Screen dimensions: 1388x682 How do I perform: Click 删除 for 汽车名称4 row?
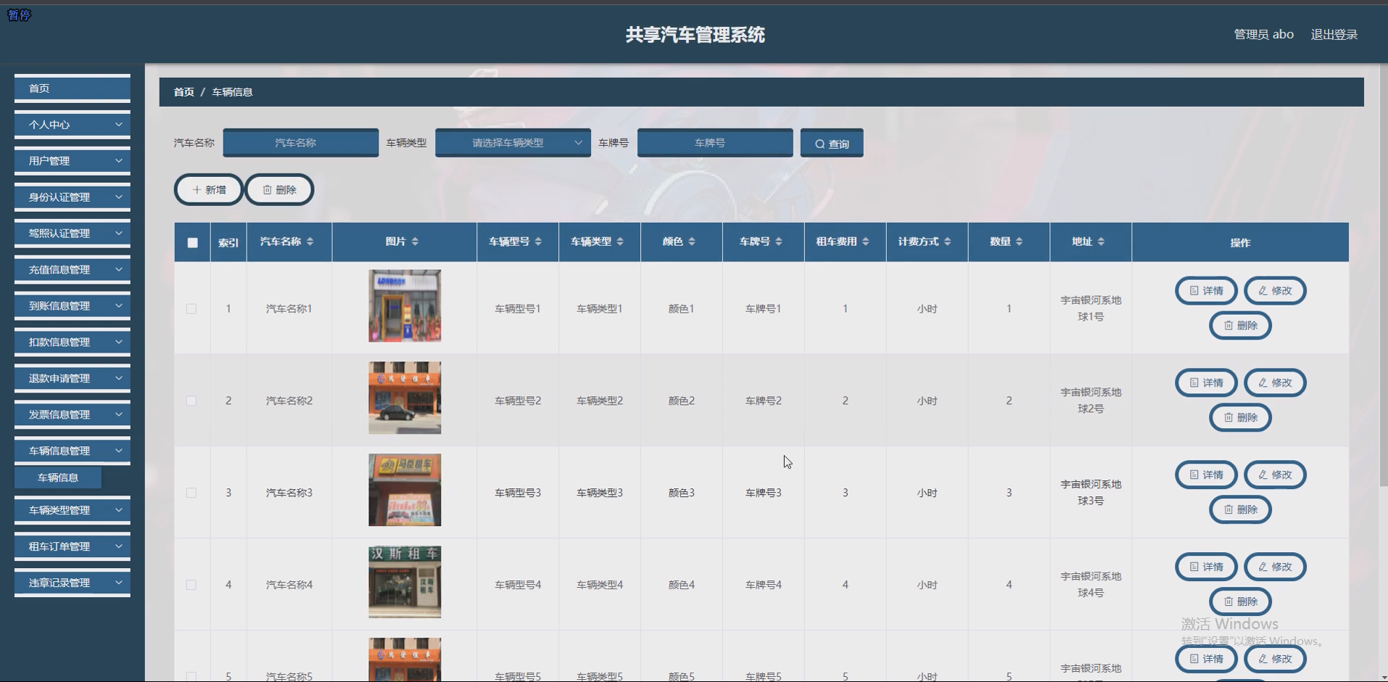1240,602
